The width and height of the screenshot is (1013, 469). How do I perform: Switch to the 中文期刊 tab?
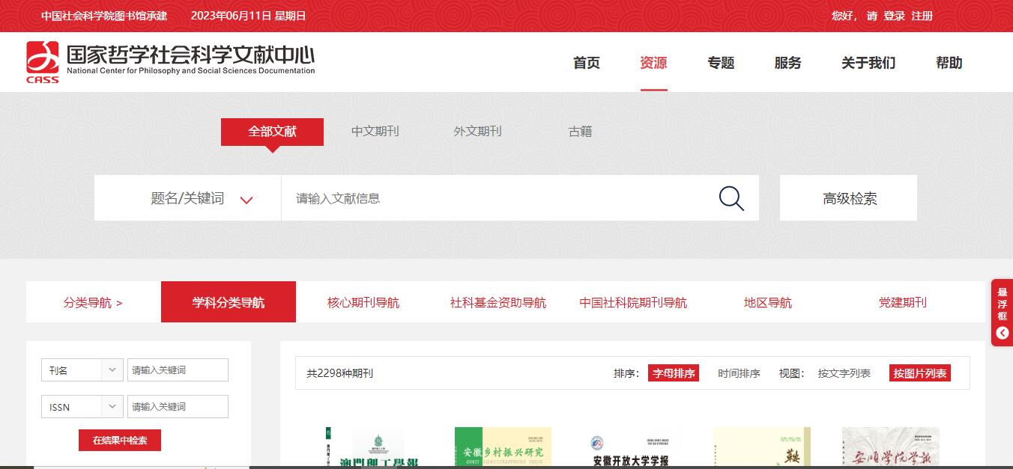[375, 131]
